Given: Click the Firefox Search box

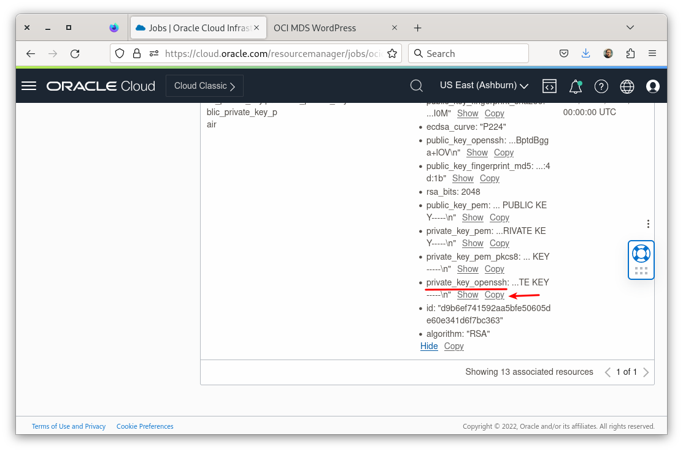Looking at the screenshot, I should coord(468,53).
